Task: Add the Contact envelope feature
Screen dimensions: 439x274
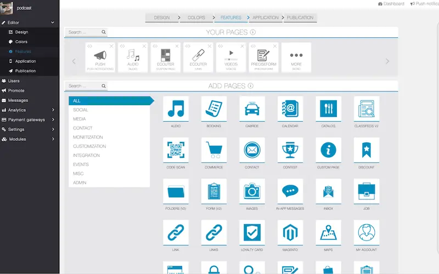Action: pyautogui.click(x=252, y=150)
